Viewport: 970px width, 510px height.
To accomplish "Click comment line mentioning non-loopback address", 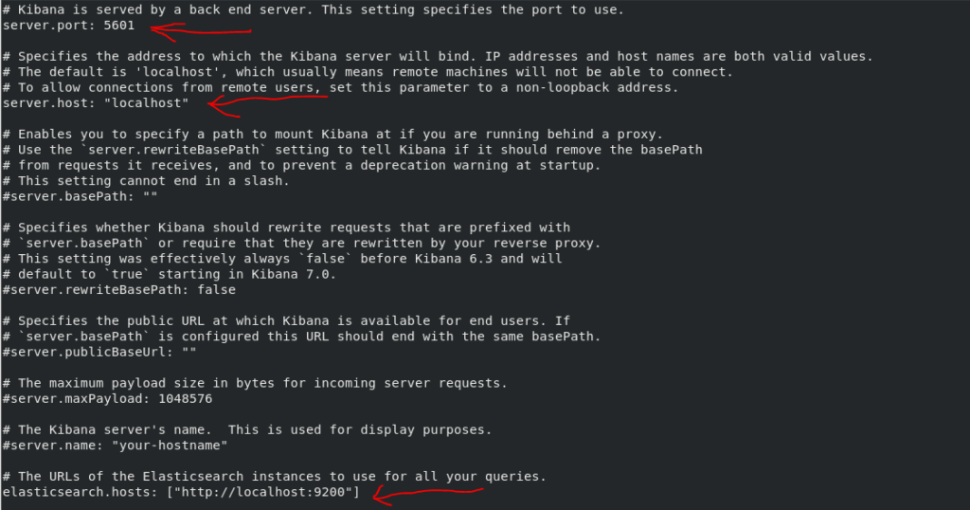I will point(341,87).
